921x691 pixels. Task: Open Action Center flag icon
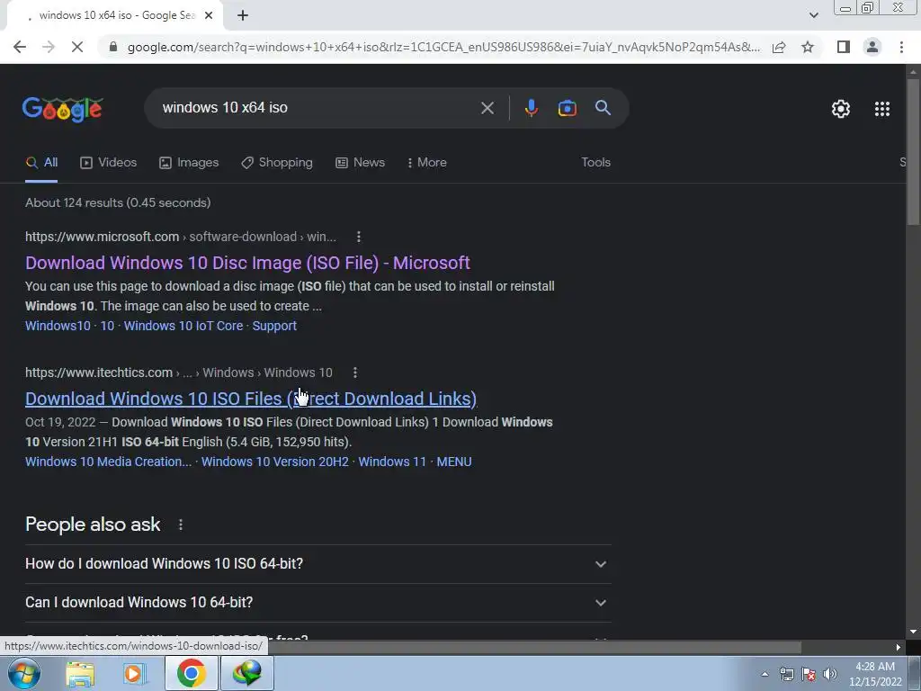click(809, 674)
